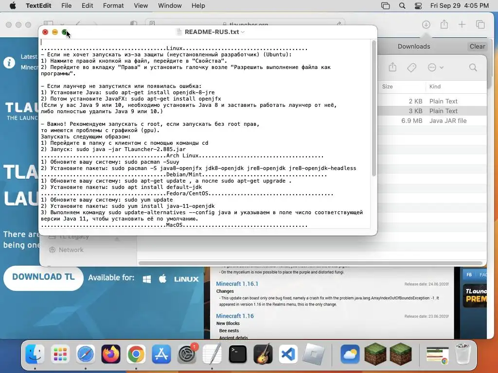498x373 pixels.
Task: Open the View menu
Action: [141, 6]
